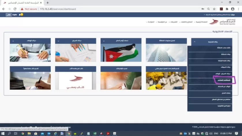Click the Social Security Corporation logo
This screenshot has height=136, width=242.
pos(222,22)
